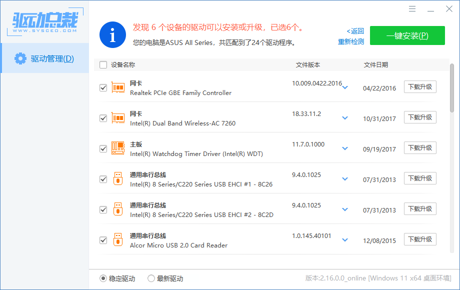The height and width of the screenshot is (290, 460).
Task: Expand version dropdown for Watchdog Timer Driver
Action: [x=345, y=148]
